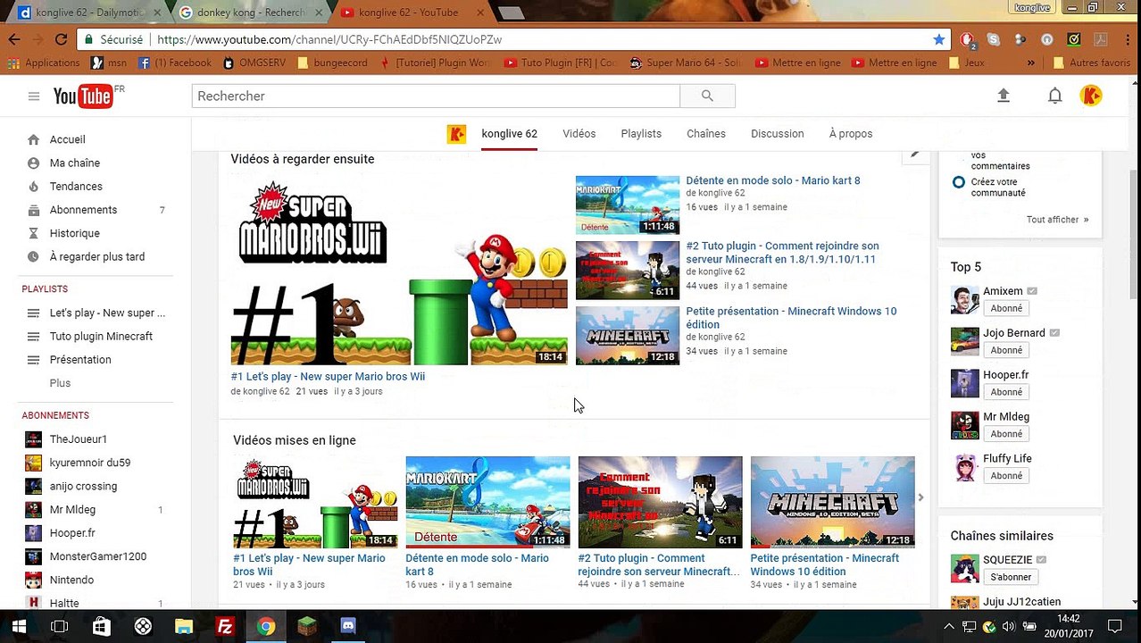Open Détente en mode solo - Mario kart 8 link
1141x643 pixels.
pos(773,180)
